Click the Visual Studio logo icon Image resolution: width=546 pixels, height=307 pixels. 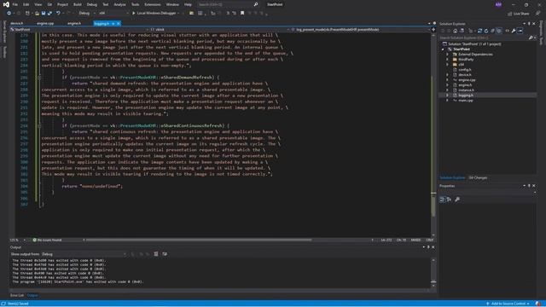(x=6, y=4)
